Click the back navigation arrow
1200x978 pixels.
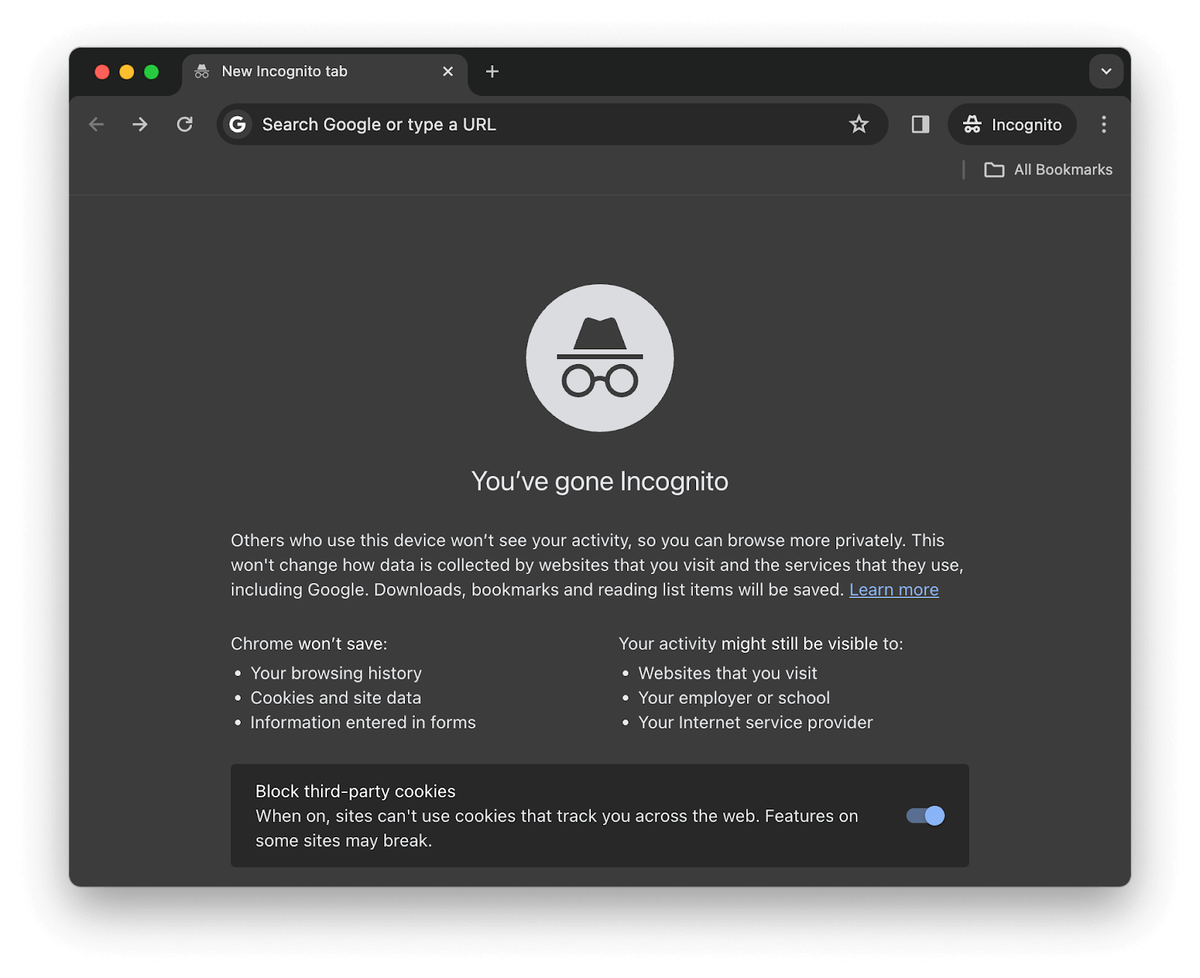pos(96,124)
